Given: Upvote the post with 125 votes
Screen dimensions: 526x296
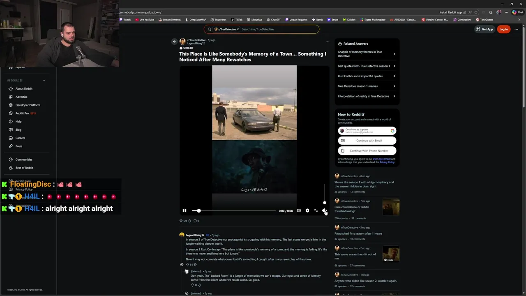Looking at the screenshot, I should [181, 221].
